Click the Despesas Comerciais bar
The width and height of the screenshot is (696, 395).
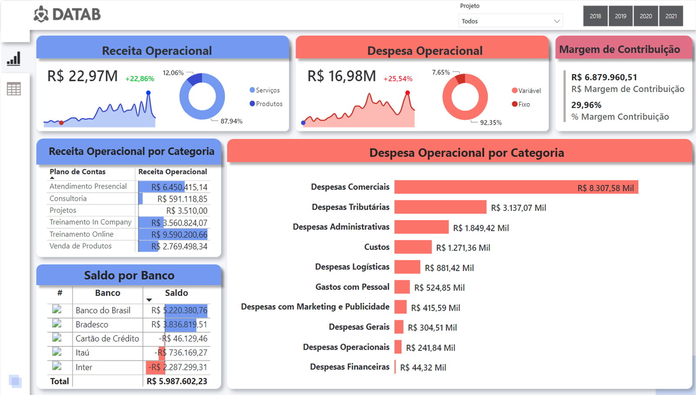coord(516,187)
